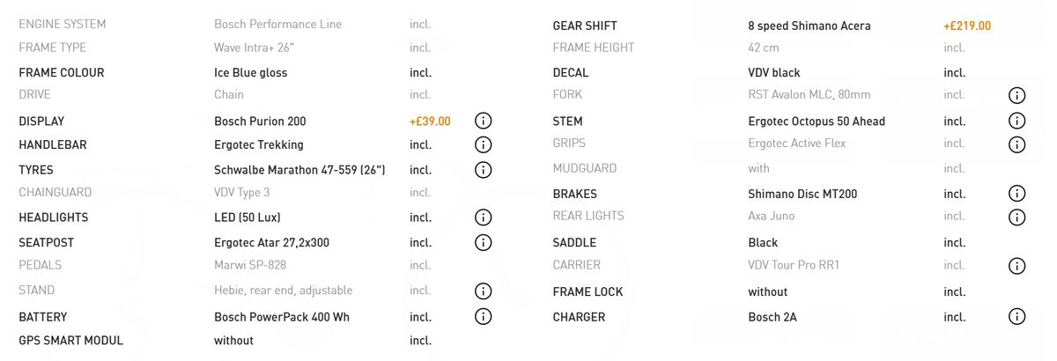The image size is (1057, 361).
Task: Click the FRAME LOCK row label
Action: point(588,292)
